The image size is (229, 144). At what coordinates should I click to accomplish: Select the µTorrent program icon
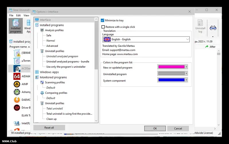click(17, 61)
